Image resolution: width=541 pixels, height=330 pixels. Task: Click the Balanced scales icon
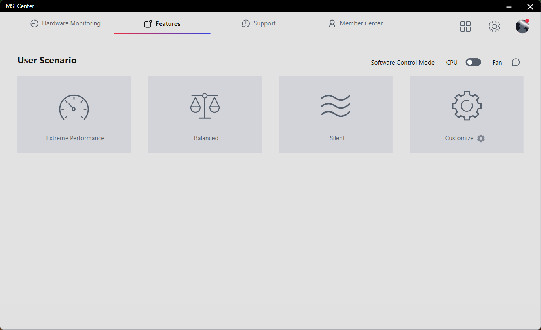tap(205, 106)
